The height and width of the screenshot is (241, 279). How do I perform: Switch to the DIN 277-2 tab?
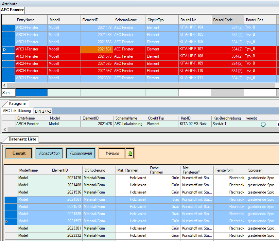43,111
